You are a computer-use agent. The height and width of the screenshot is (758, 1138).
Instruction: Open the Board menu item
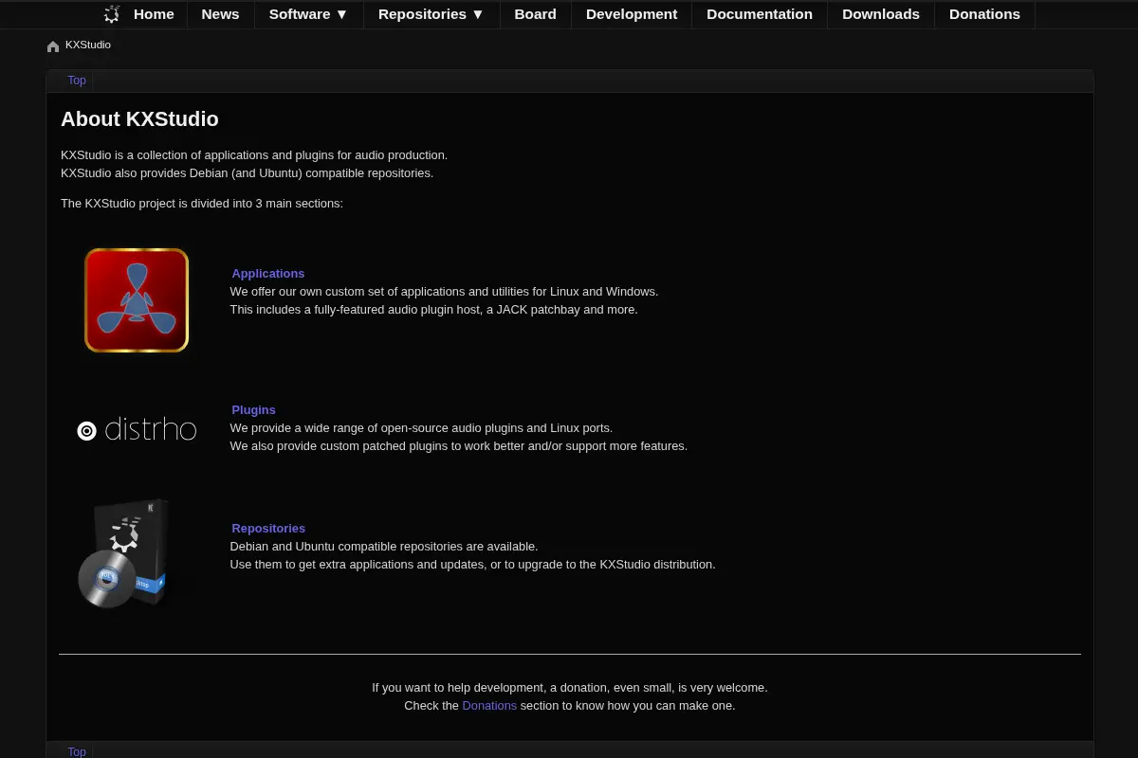click(x=535, y=14)
